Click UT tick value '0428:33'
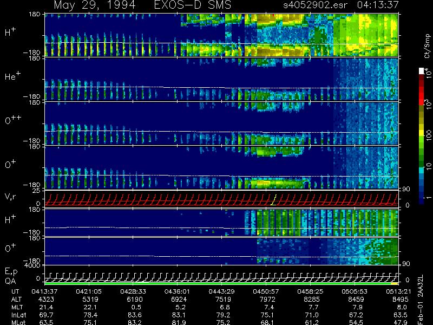 click(133, 291)
